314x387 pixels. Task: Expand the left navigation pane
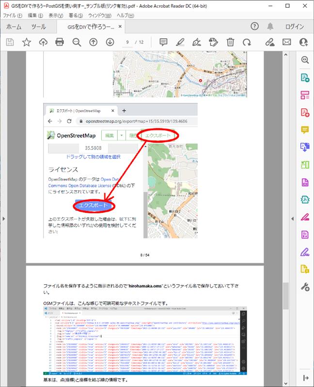4,219
